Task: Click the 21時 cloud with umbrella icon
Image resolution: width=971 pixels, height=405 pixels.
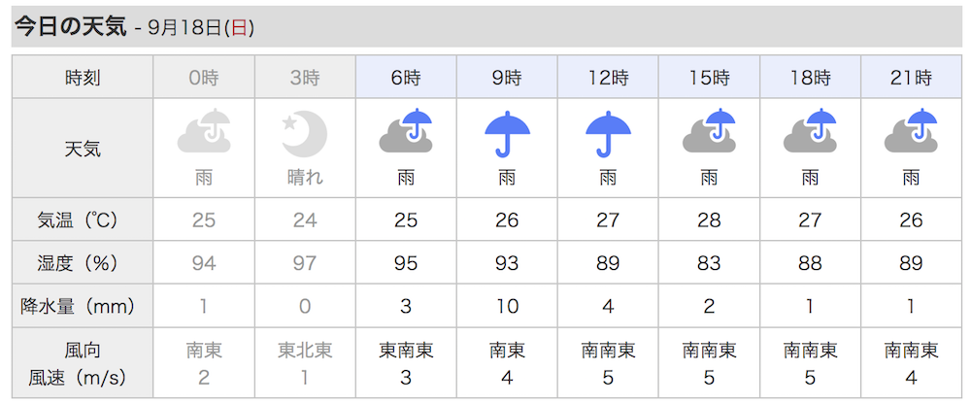Action: [x=912, y=131]
